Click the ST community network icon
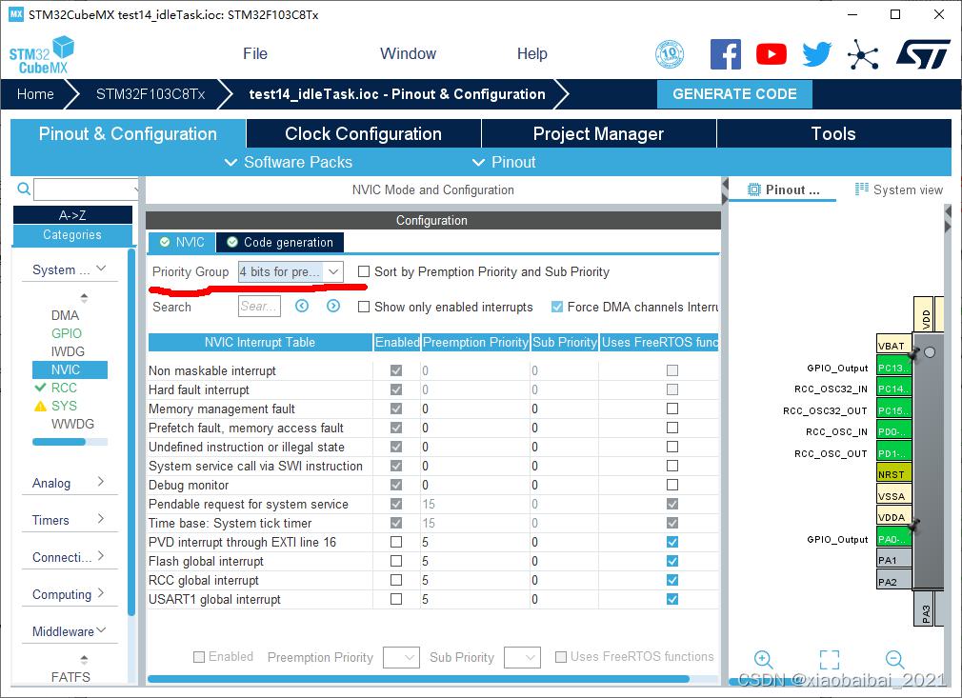 click(x=863, y=54)
